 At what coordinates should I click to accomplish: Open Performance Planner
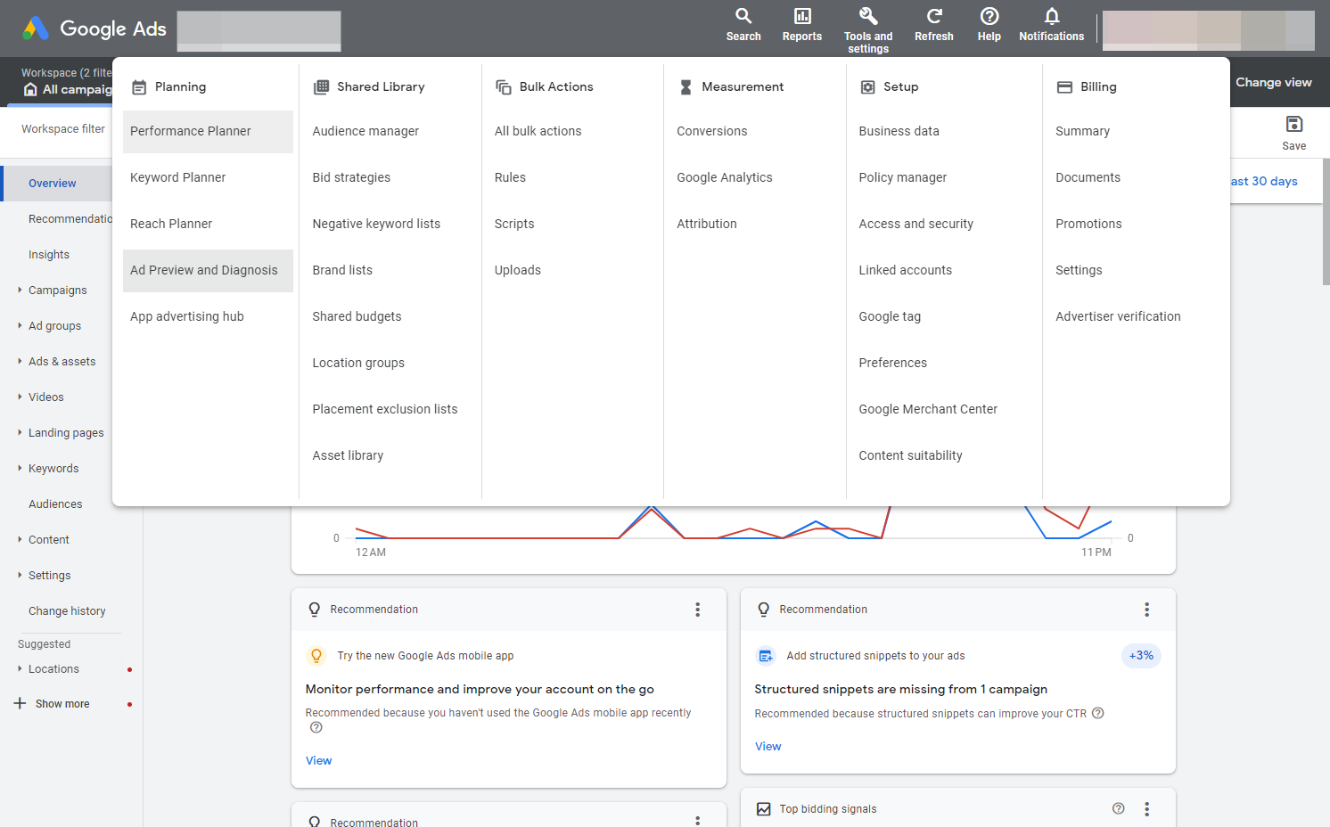(208, 132)
